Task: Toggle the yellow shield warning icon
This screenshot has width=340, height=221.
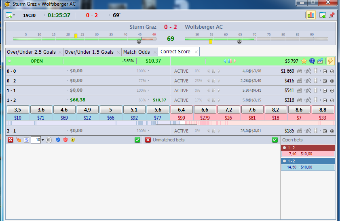Action: click(x=73, y=140)
